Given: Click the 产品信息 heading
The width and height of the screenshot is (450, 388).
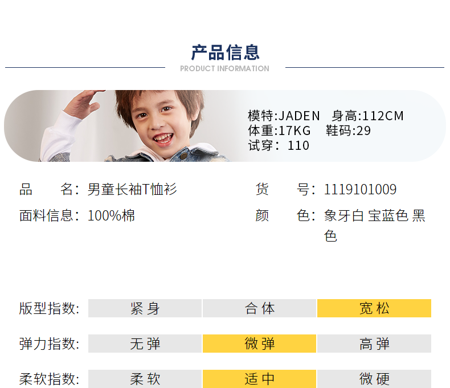Looking at the screenshot, I should pyautogui.click(x=226, y=52).
